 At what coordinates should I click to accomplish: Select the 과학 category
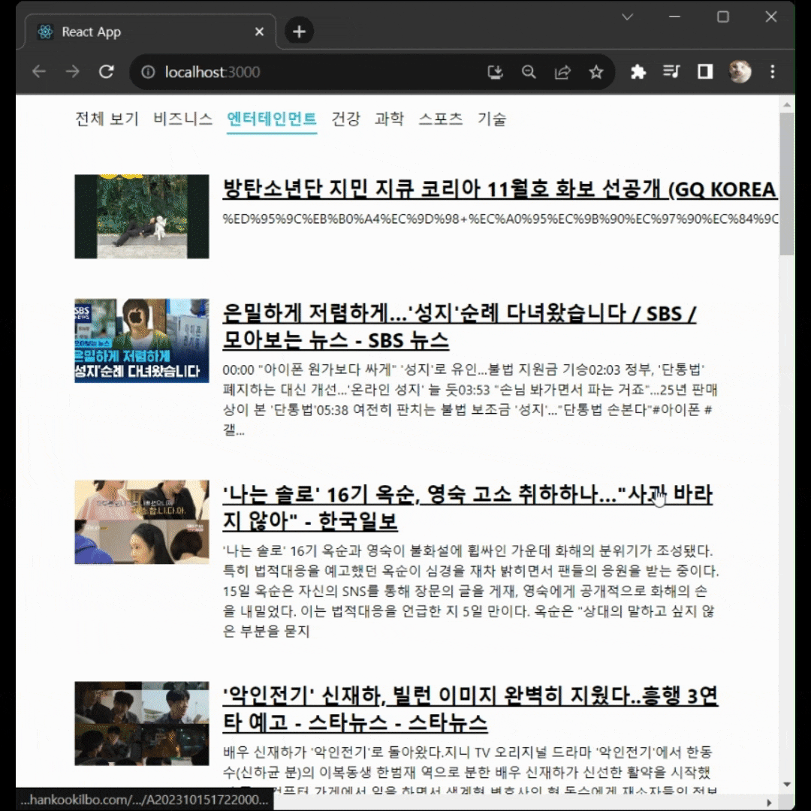point(389,119)
